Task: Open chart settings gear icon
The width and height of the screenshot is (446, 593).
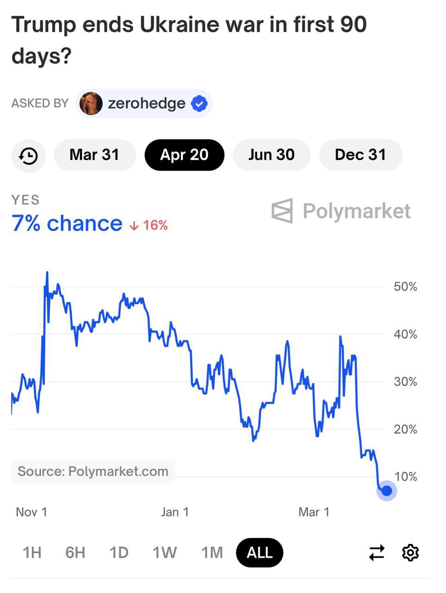Action: click(x=410, y=553)
